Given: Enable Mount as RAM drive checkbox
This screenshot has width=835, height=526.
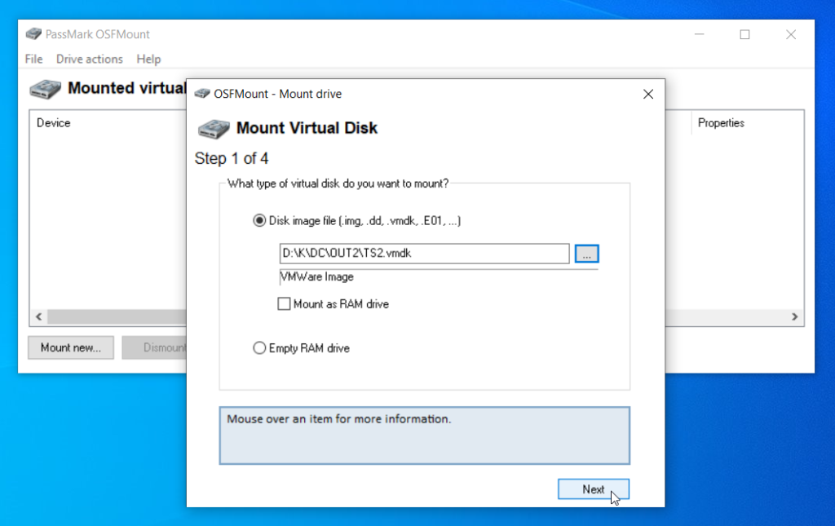Looking at the screenshot, I should (284, 304).
